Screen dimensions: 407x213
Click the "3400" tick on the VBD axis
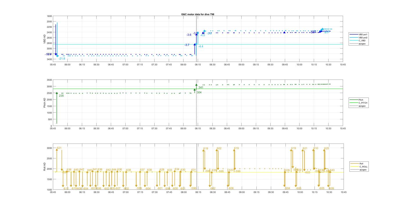coord(49,60)
